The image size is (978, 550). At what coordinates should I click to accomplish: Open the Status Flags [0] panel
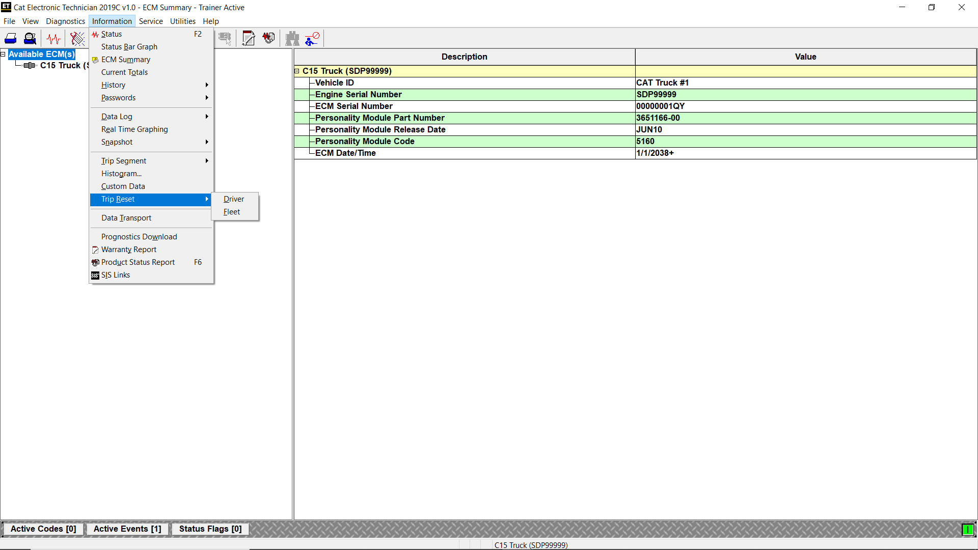point(210,529)
